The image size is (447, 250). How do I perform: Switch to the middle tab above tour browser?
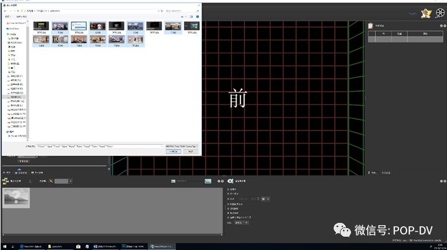tap(21, 173)
